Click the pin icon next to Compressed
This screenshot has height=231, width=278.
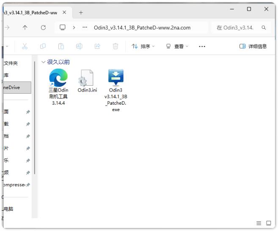(x=28, y=185)
